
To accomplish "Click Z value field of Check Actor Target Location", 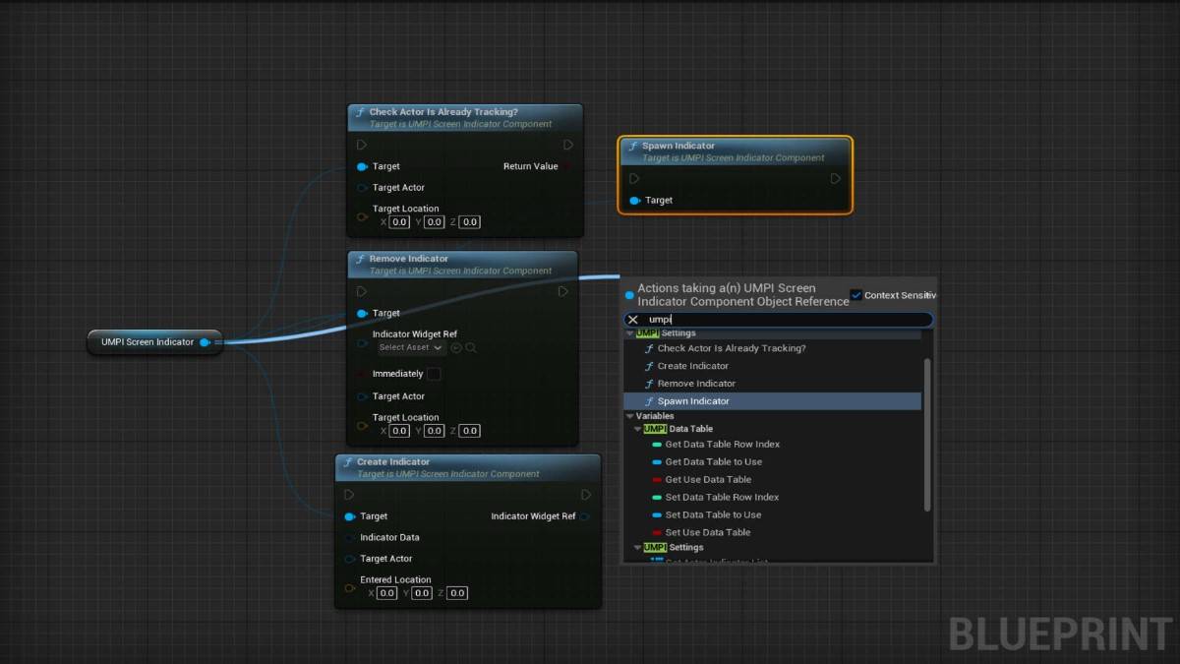I will pos(470,222).
